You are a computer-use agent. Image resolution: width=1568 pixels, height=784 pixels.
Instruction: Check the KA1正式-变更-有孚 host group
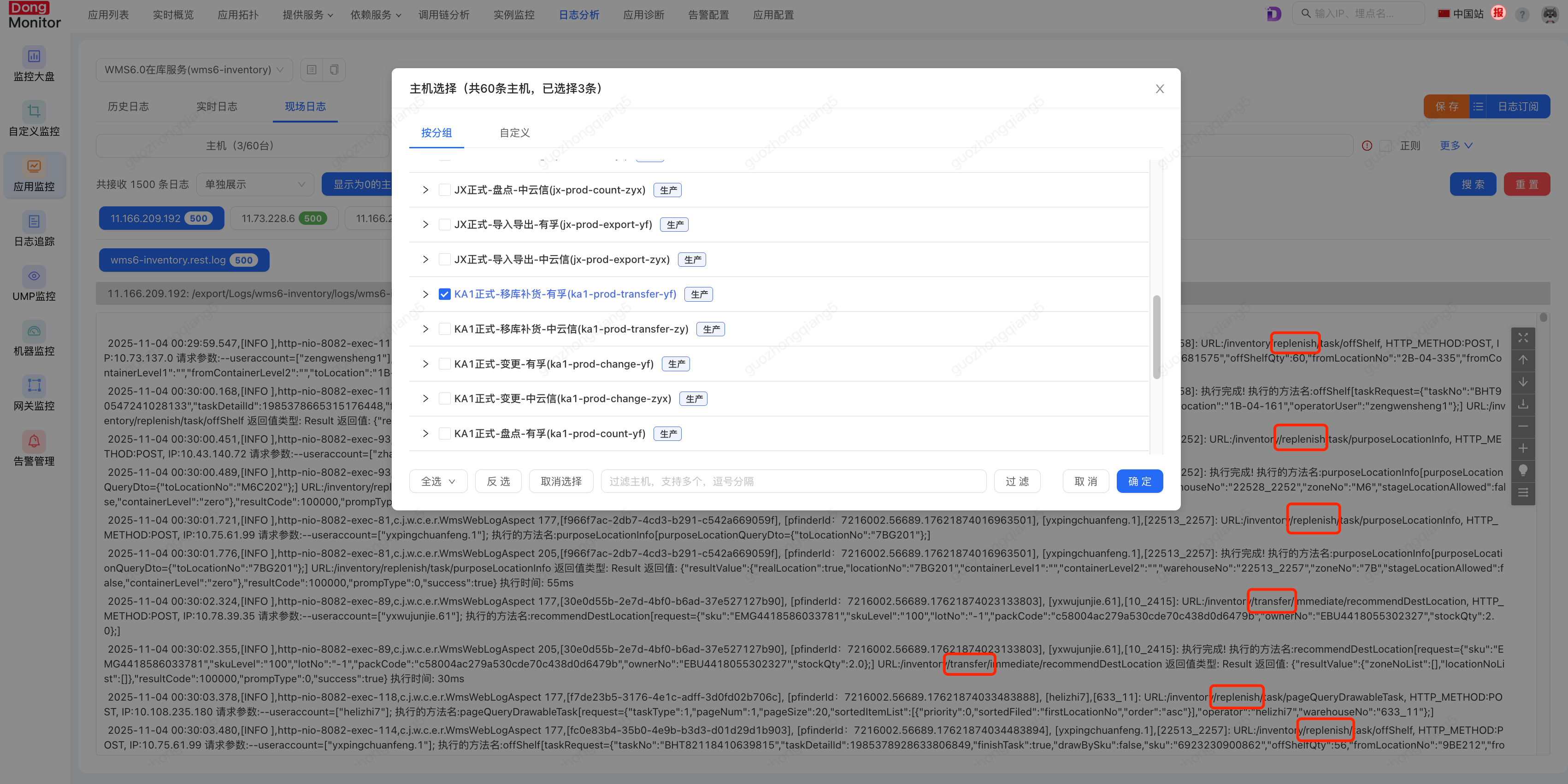click(x=445, y=364)
